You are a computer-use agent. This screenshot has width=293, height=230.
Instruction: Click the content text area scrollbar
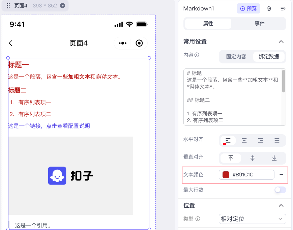284,81
